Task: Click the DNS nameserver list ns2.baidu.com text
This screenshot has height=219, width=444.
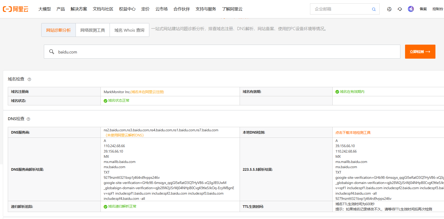Action: (x=161, y=130)
